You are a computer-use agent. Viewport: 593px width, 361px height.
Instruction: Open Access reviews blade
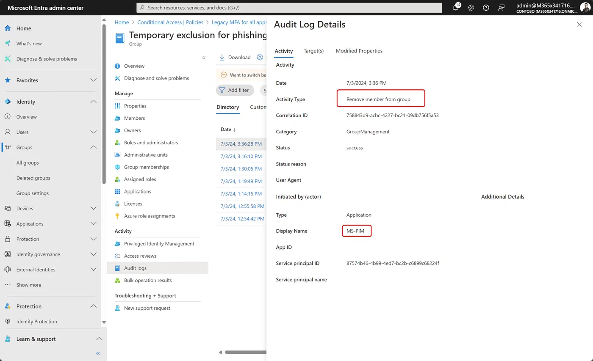(x=140, y=256)
